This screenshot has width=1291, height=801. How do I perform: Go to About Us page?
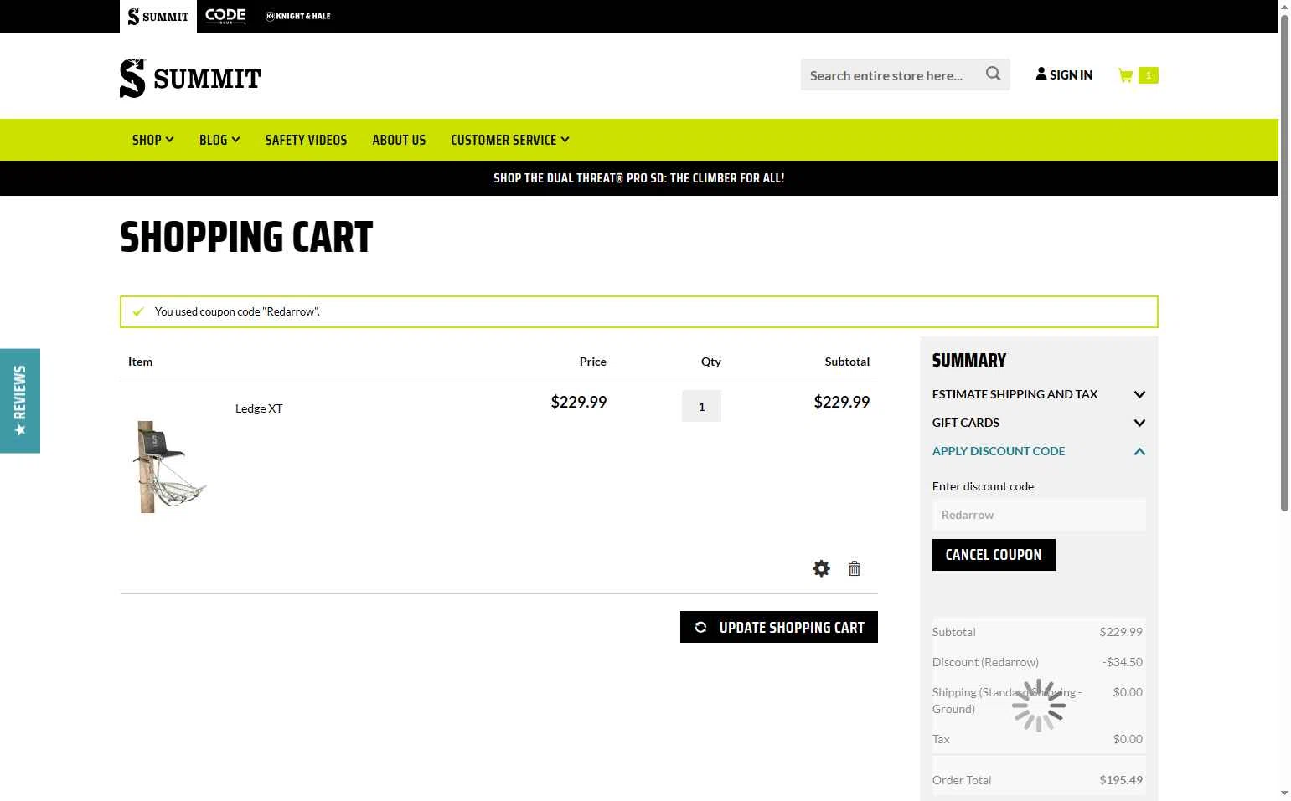pos(399,140)
